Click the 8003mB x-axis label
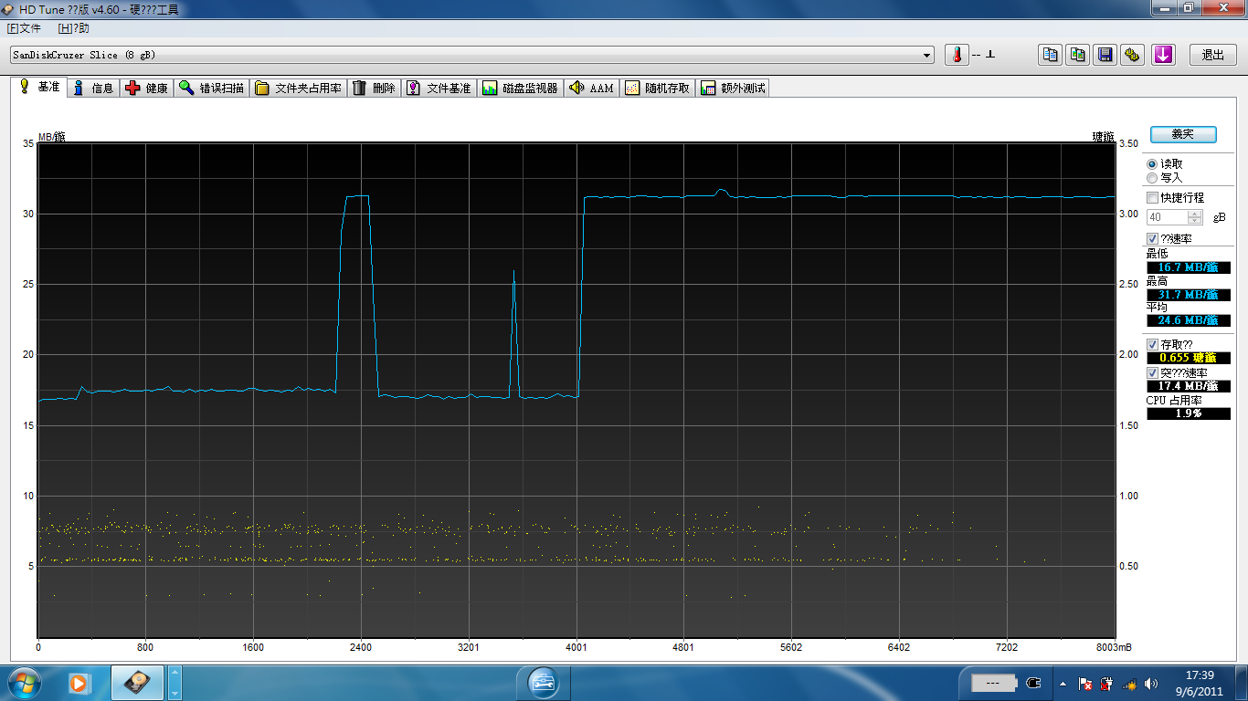The width and height of the screenshot is (1248, 701). click(1115, 647)
